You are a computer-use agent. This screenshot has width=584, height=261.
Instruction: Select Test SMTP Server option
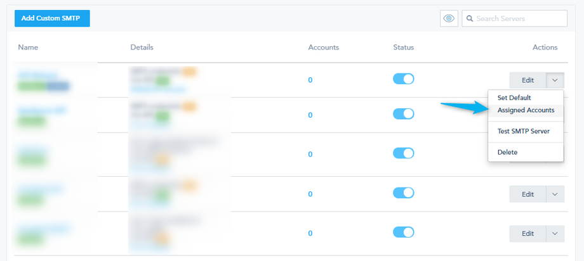tap(523, 131)
